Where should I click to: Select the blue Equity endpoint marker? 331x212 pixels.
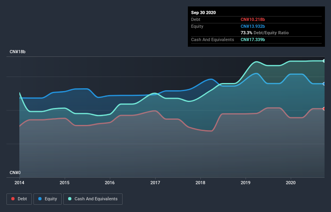[x=324, y=84]
